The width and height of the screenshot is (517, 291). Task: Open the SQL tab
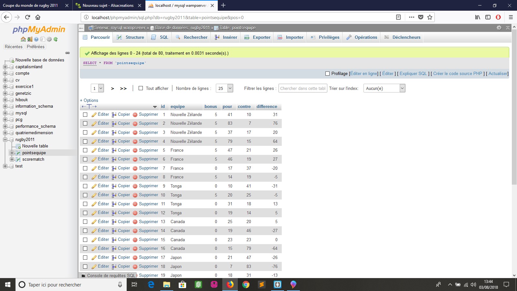click(x=160, y=37)
